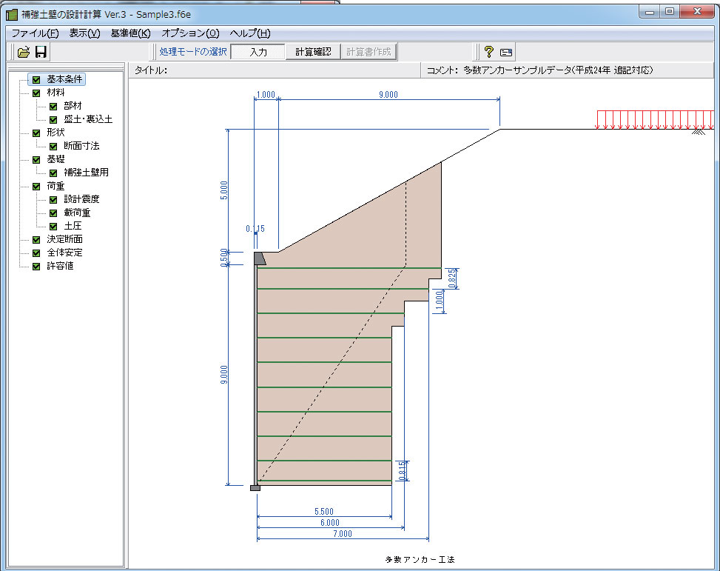Click the 5.500 bottom width dimension

(324, 512)
